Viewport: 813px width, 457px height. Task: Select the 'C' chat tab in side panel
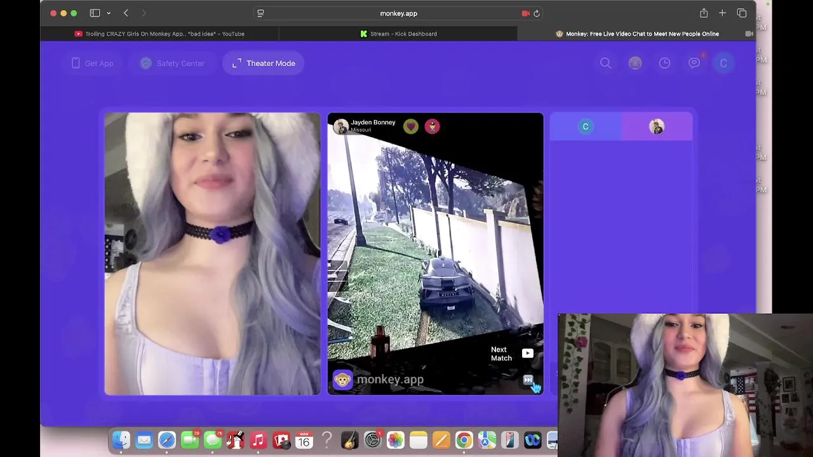[x=586, y=126]
